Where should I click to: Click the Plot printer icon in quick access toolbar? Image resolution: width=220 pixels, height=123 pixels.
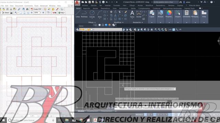click(103, 2)
